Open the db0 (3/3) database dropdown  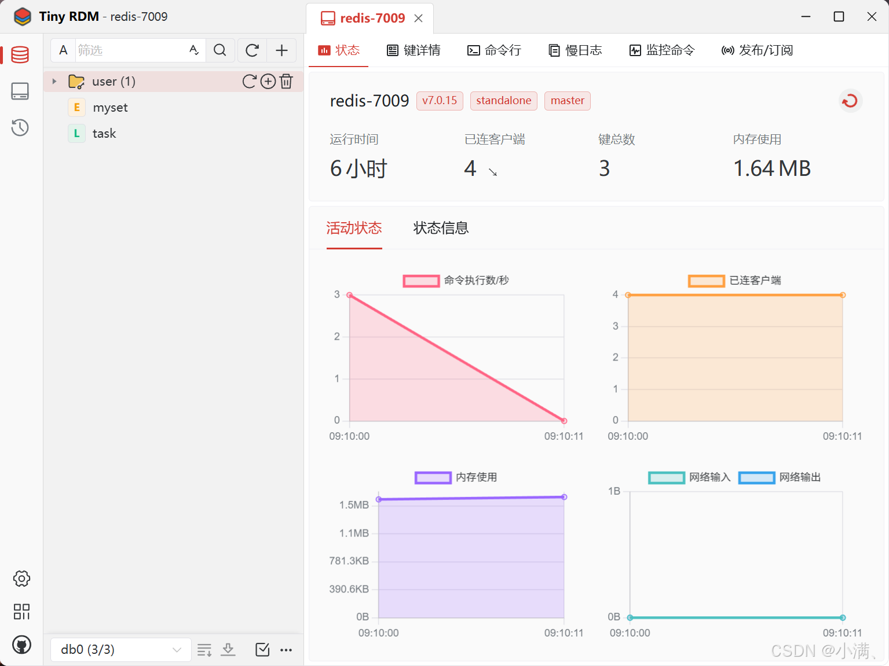click(x=120, y=650)
